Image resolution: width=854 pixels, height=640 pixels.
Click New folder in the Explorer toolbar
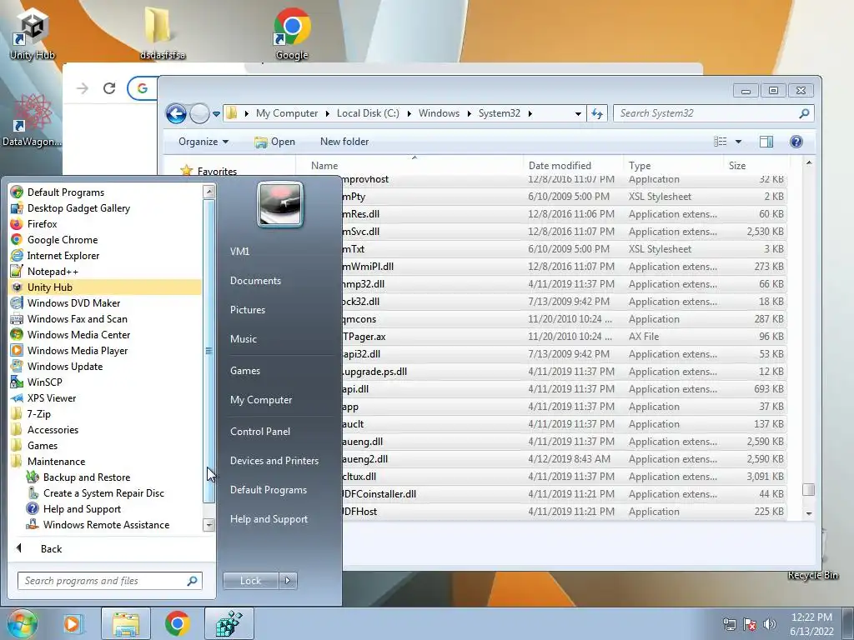click(344, 142)
